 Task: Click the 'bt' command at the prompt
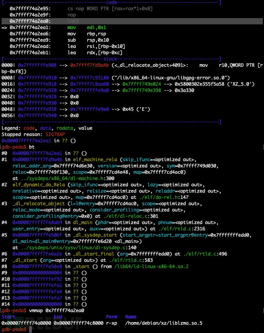[x=31, y=147]
